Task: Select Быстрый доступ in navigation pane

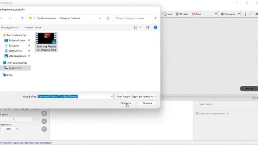Action: pos(17,35)
